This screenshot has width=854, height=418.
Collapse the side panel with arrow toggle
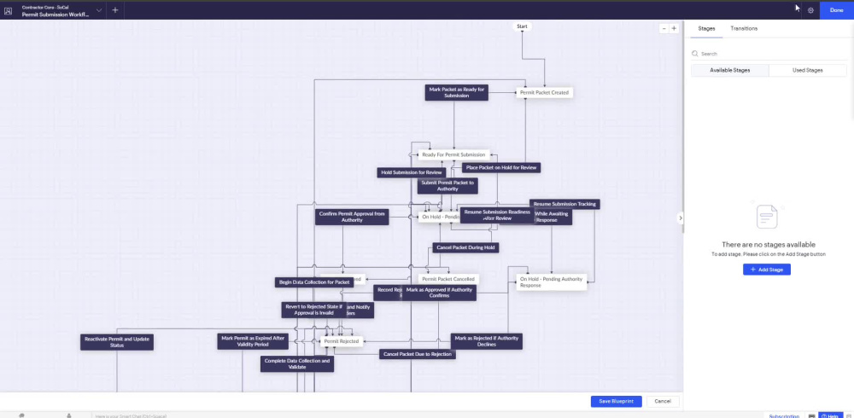(x=680, y=218)
